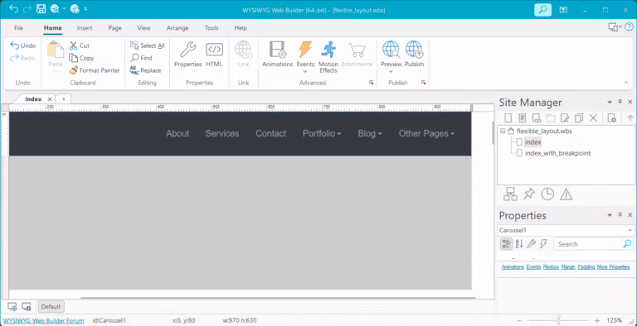The height and width of the screenshot is (326, 637).
Task: Click the clock history icon
Action: tap(547, 194)
